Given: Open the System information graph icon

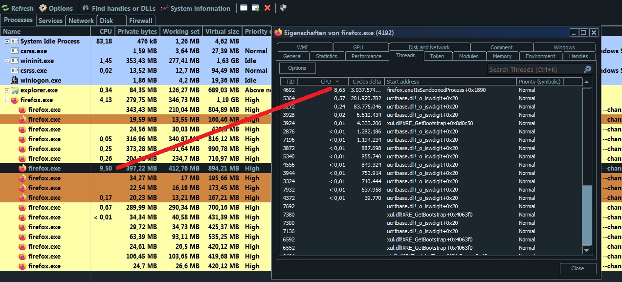Looking at the screenshot, I should [x=164, y=8].
